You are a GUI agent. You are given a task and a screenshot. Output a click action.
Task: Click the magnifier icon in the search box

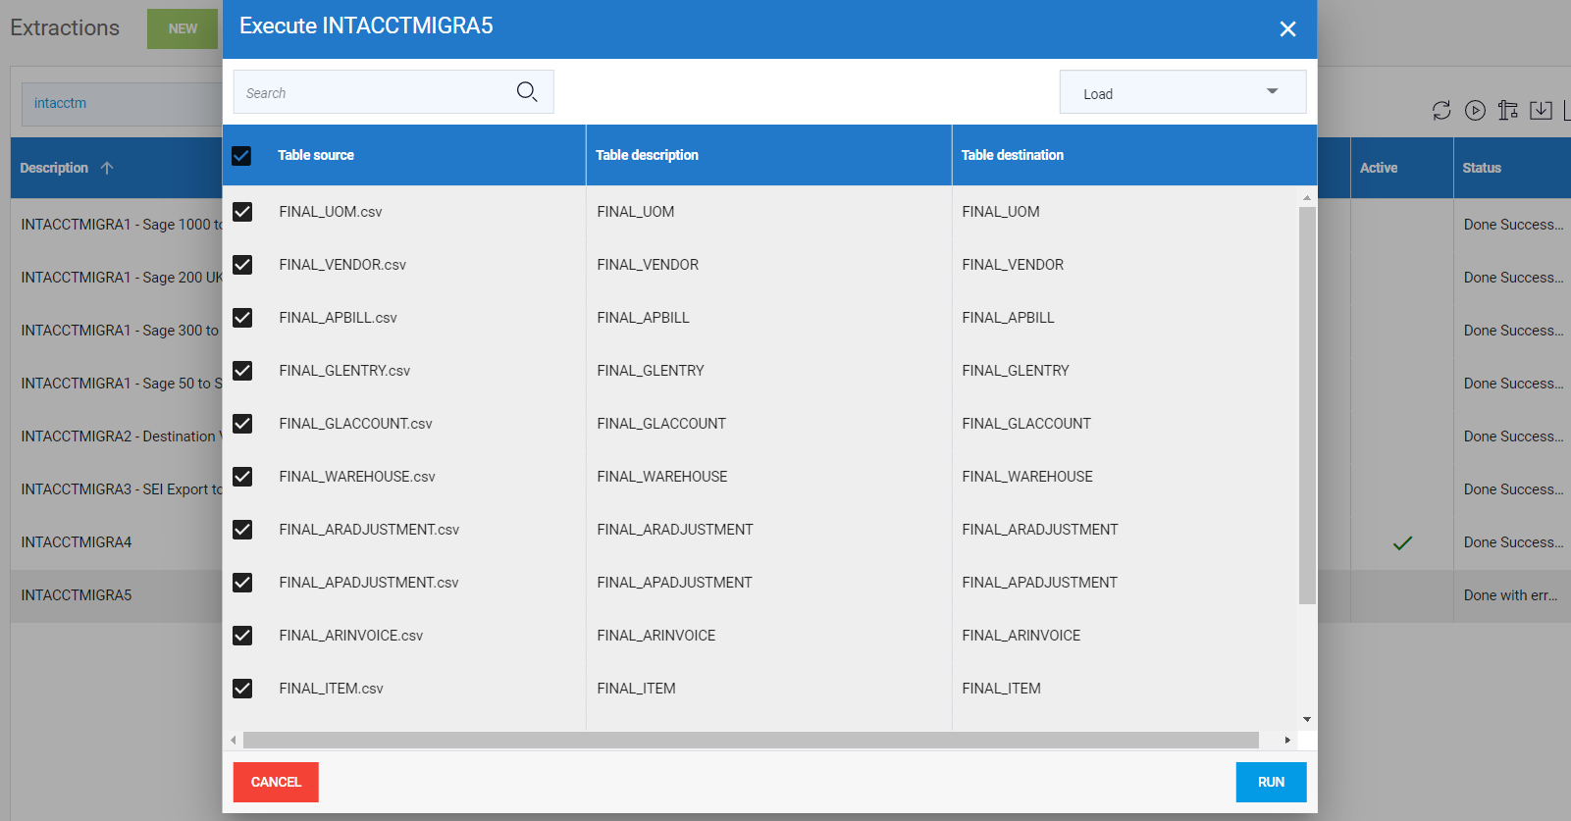(x=527, y=92)
